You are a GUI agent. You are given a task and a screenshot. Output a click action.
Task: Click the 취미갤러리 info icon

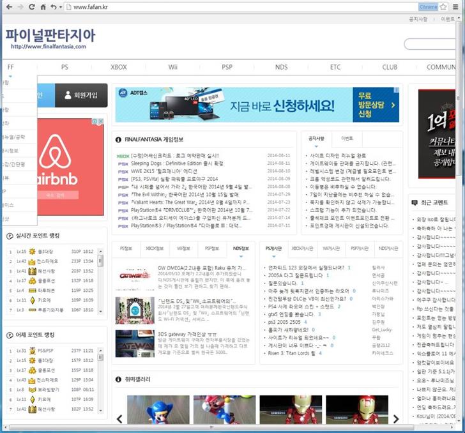pyautogui.click(x=118, y=379)
